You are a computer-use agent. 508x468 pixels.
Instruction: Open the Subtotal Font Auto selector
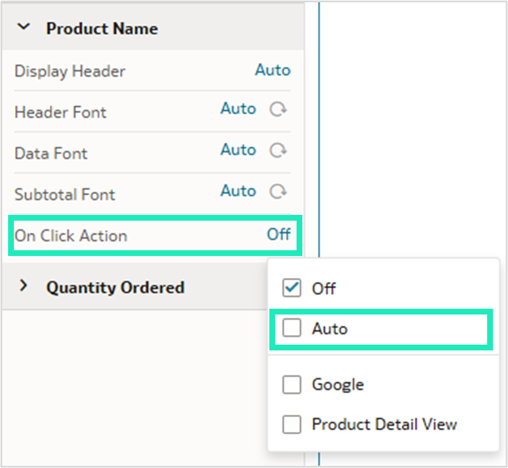point(238,191)
